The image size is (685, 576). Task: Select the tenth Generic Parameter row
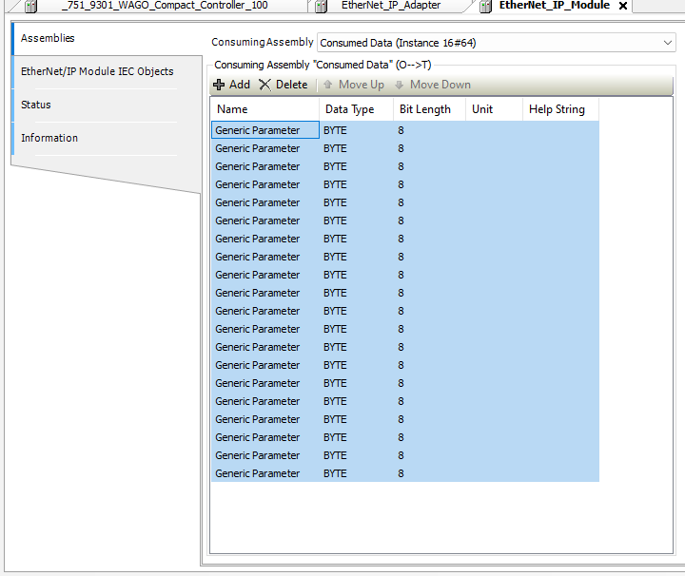(x=405, y=293)
